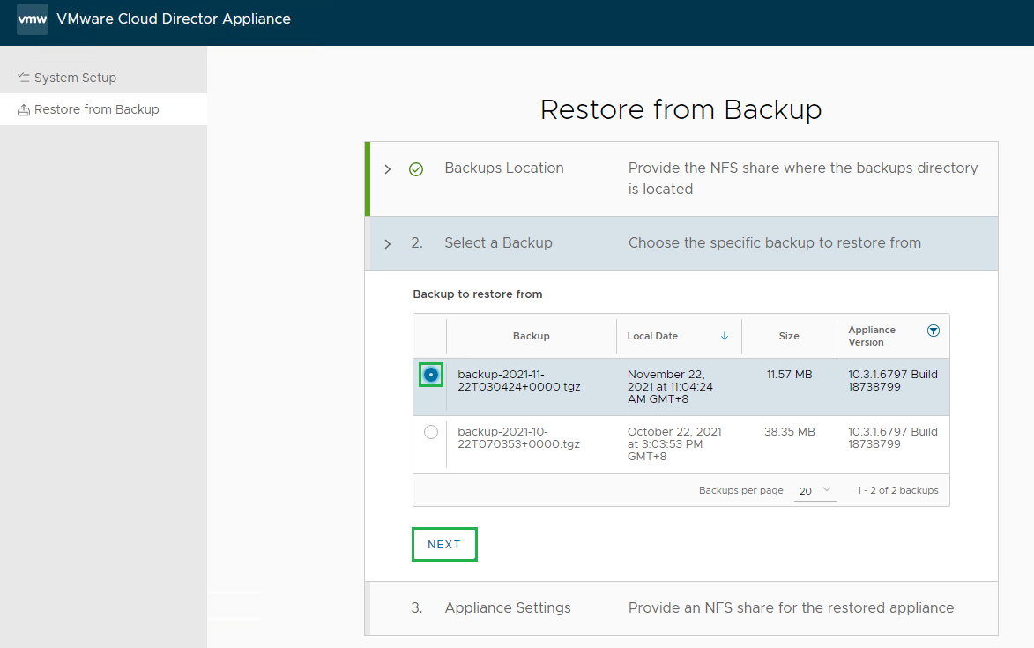Choose the October 22 backup radio button
Screen dimensions: 1034x648
coord(431,432)
